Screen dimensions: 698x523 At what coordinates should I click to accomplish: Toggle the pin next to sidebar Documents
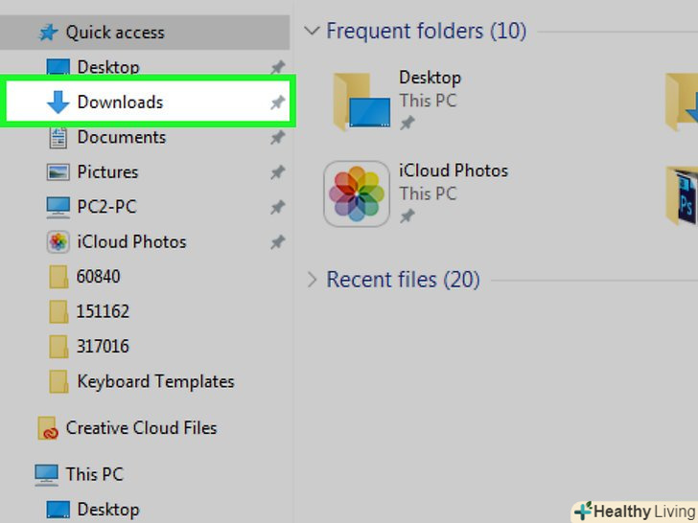pyautogui.click(x=277, y=138)
